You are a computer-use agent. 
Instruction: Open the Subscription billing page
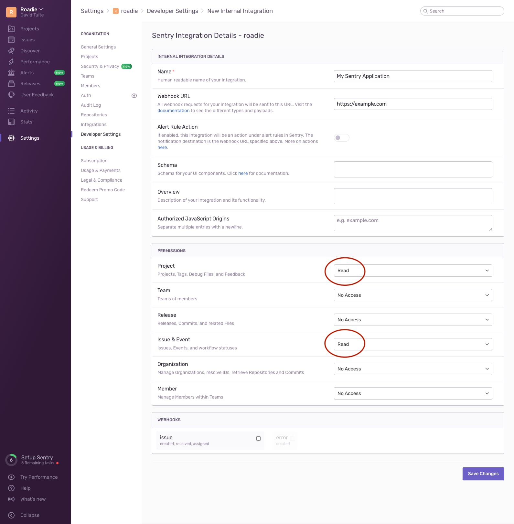click(x=94, y=161)
